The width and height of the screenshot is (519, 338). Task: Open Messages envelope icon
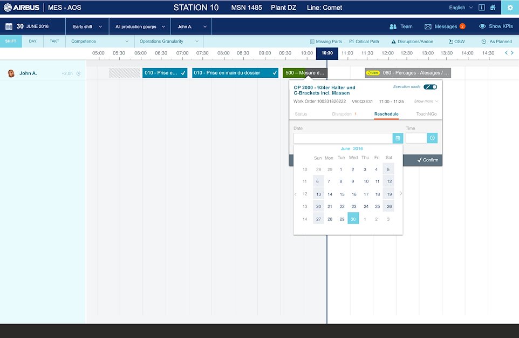click(x=428, y=26)
